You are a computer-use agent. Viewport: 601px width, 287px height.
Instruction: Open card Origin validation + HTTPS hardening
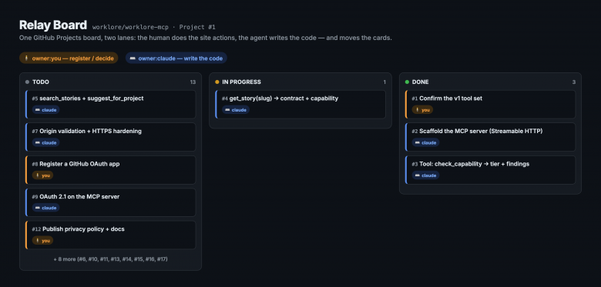(x=110, y=137)
